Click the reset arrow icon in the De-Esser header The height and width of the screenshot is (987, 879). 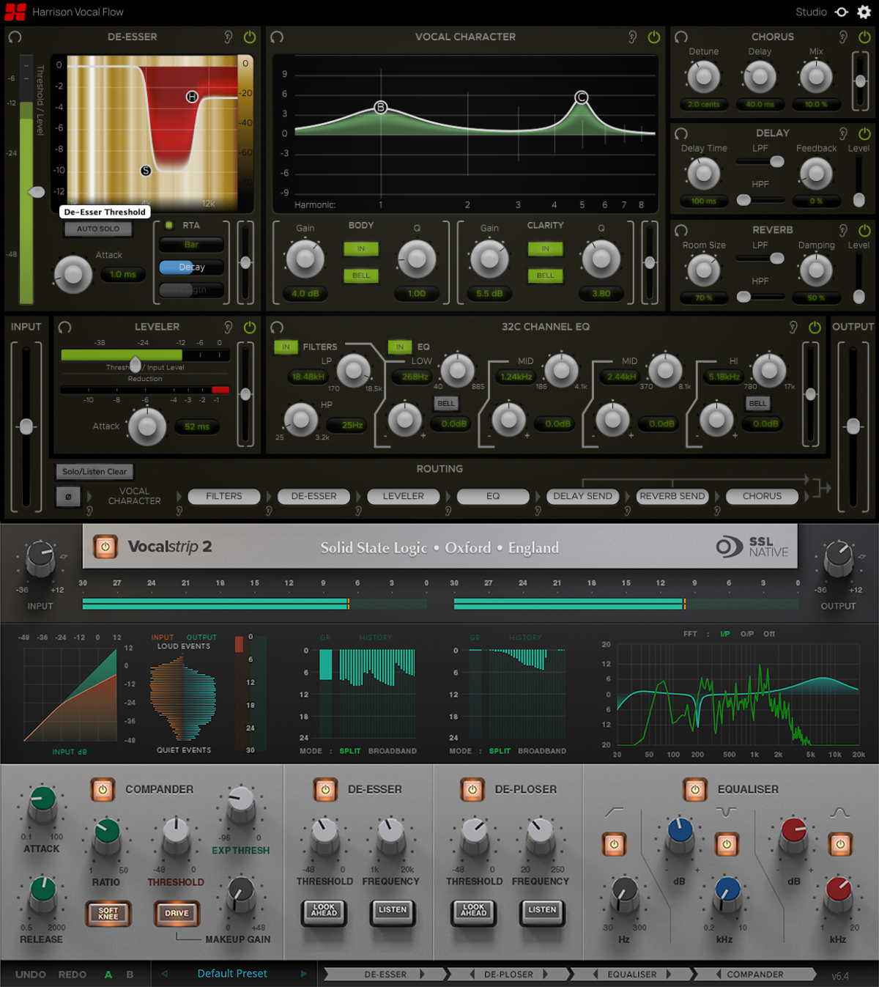pyautogui.click(x=15, y=37)
